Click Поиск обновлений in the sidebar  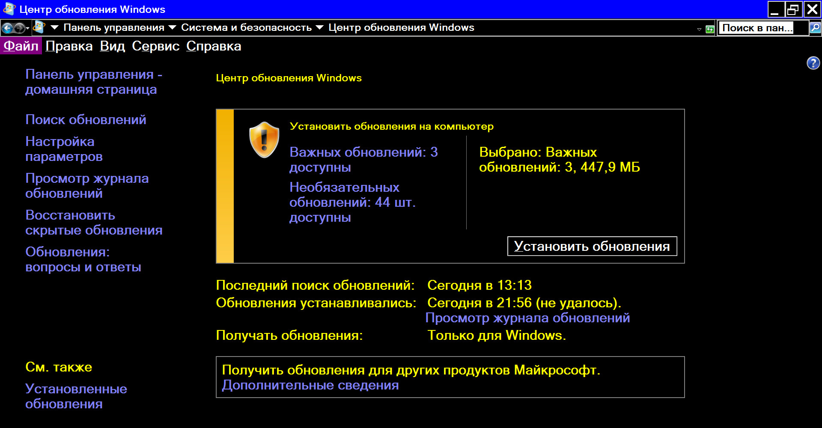86,119
